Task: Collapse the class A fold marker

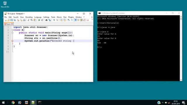Action: tap(12, 30)
